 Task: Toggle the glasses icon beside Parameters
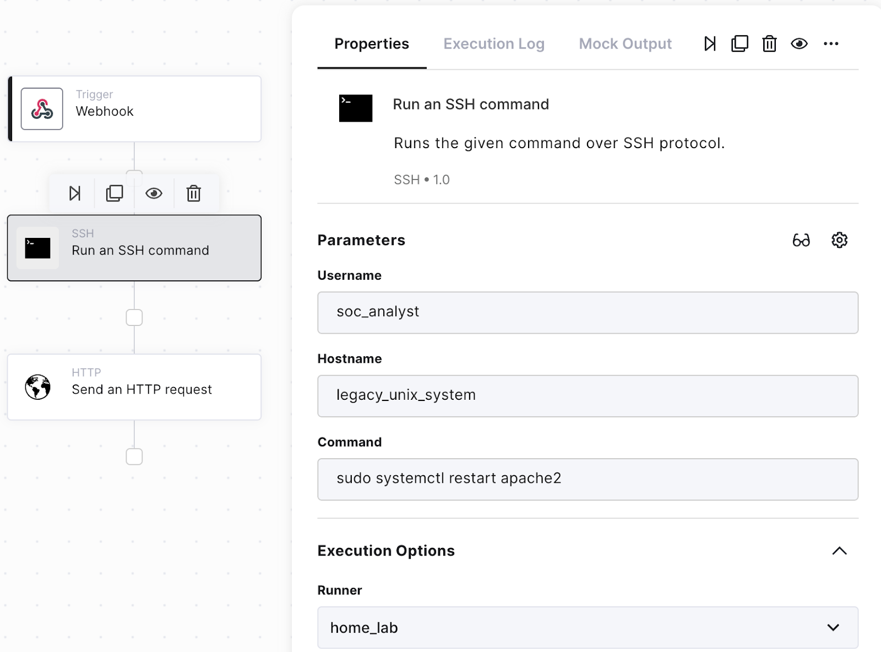click(x=802, y=240)
